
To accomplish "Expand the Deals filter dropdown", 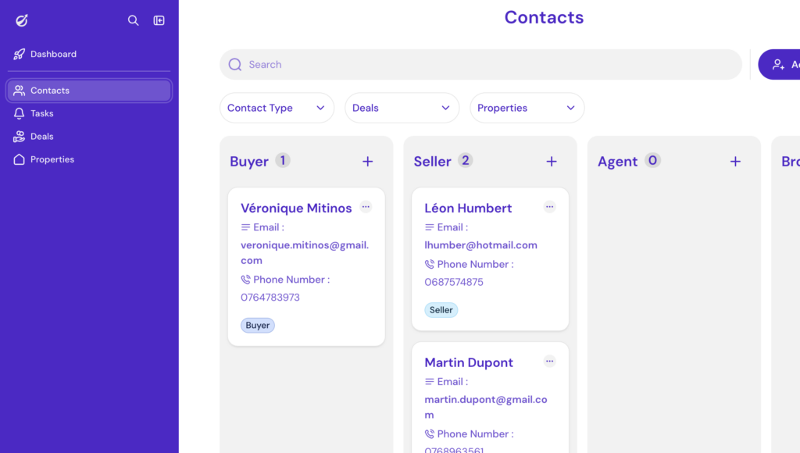I will (x=402, y=108).
